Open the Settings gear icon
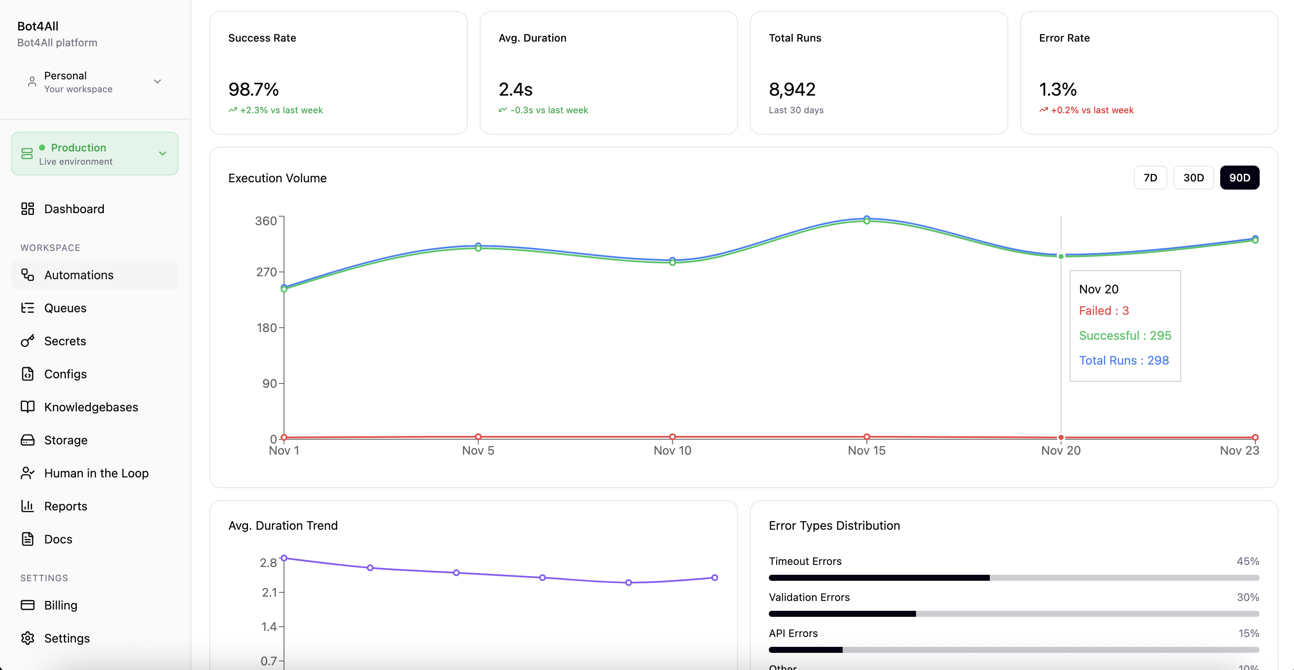 click(27, 638)
